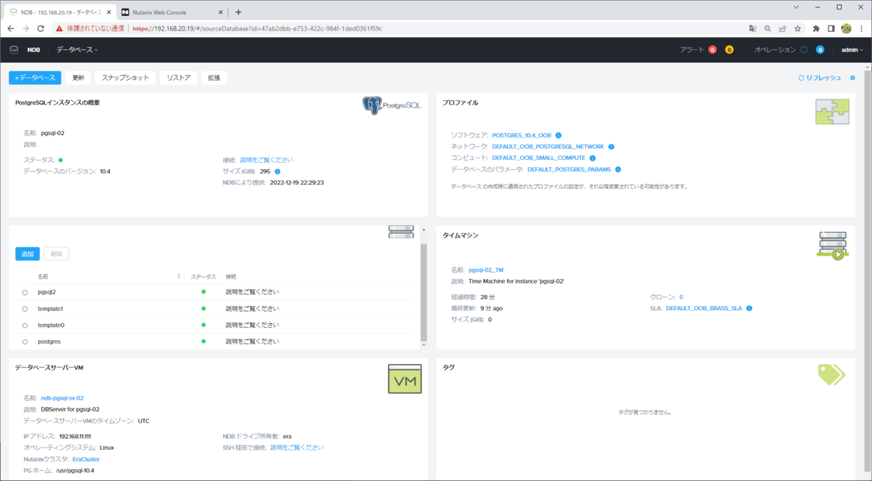Click the page zoom magnifier icon
This screenshot has width=872, height=481.
[x=767, y=28]
